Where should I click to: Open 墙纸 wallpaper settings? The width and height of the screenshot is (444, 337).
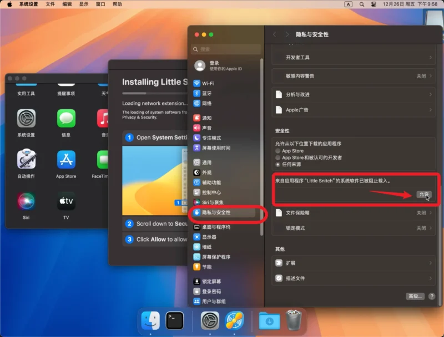pyautogui.click(x=206, y=247)
